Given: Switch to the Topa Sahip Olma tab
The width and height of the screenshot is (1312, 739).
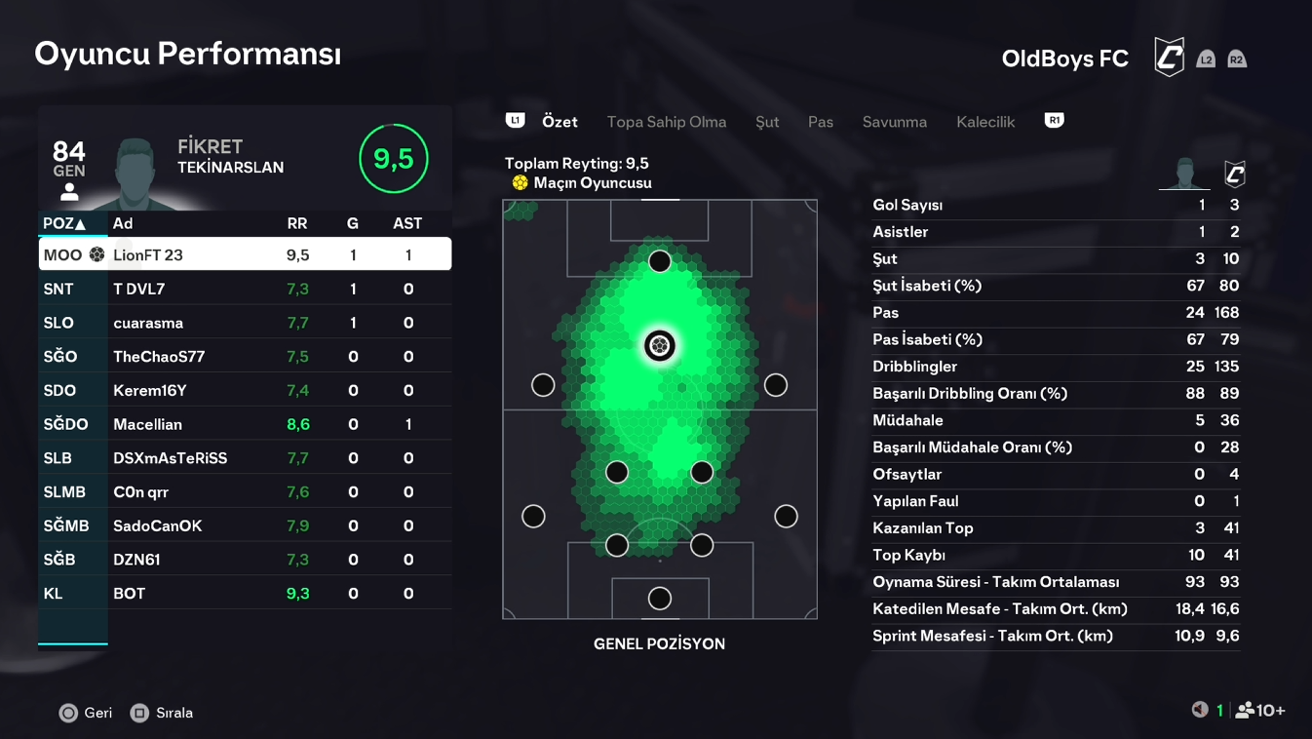Looking at the screenshot, I should click(667, 122).
